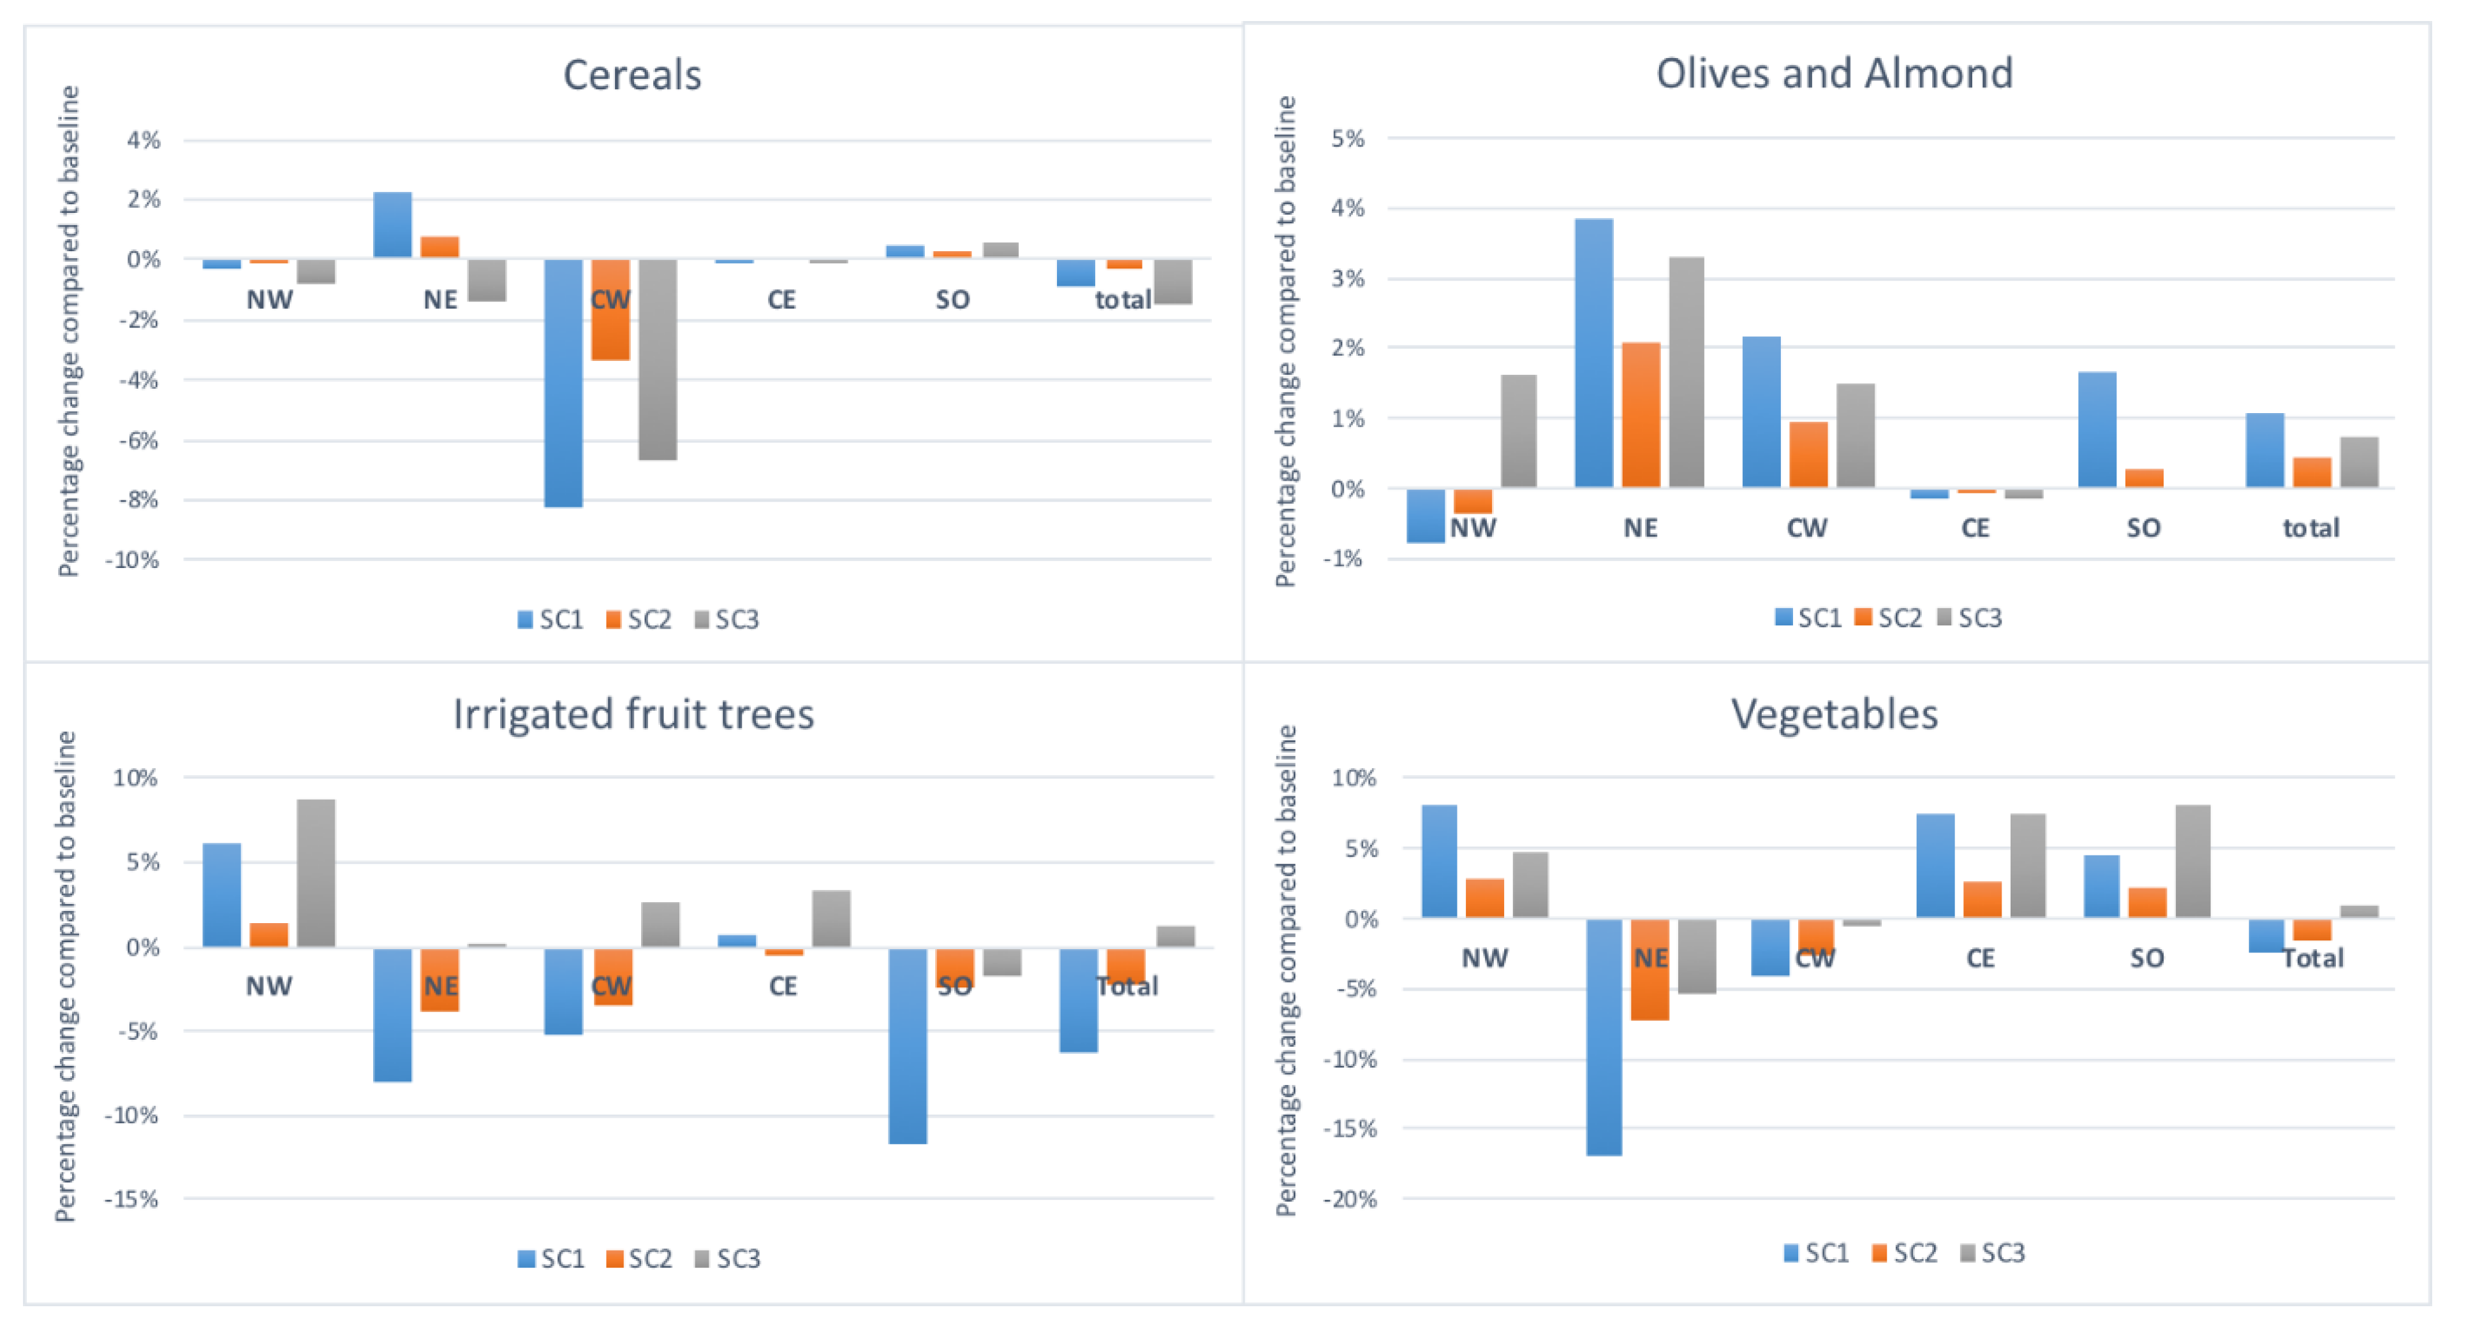The width and height of the screenshot is (2466, 1333).
Task: Click the -20% axis label in Vegetables chart
Action: click(x=1350, y=1199)
